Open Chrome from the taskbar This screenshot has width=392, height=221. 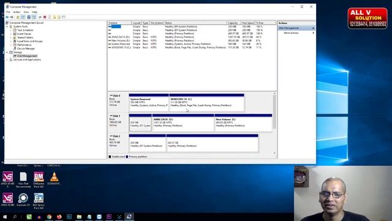tap(49, 217)
